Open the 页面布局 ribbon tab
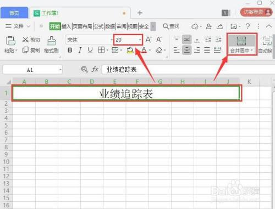The image size is (275, 209). [82, 26]
